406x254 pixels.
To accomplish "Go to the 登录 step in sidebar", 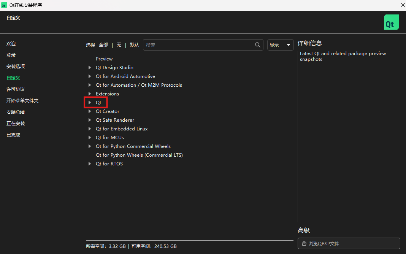I will [11, 55].
